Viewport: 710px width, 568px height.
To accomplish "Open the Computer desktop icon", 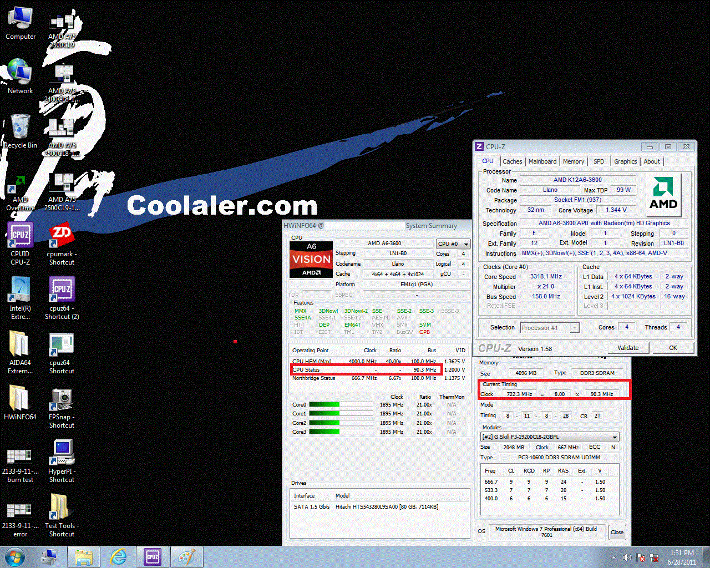I will 21,23.
